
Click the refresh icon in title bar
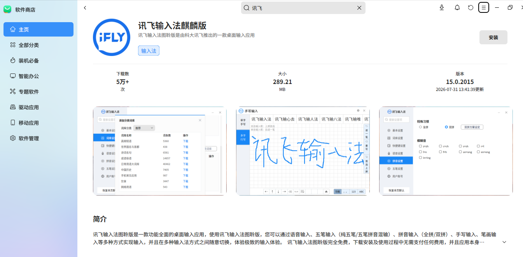(471, 8)
